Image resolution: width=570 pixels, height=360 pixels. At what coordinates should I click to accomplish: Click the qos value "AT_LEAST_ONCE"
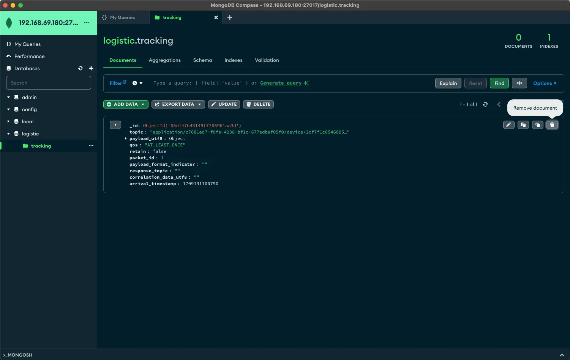[x=165, y=145]
